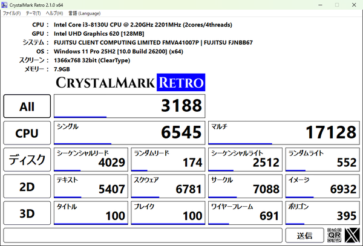Click the ポリゴン 395 result

[322, 213]
